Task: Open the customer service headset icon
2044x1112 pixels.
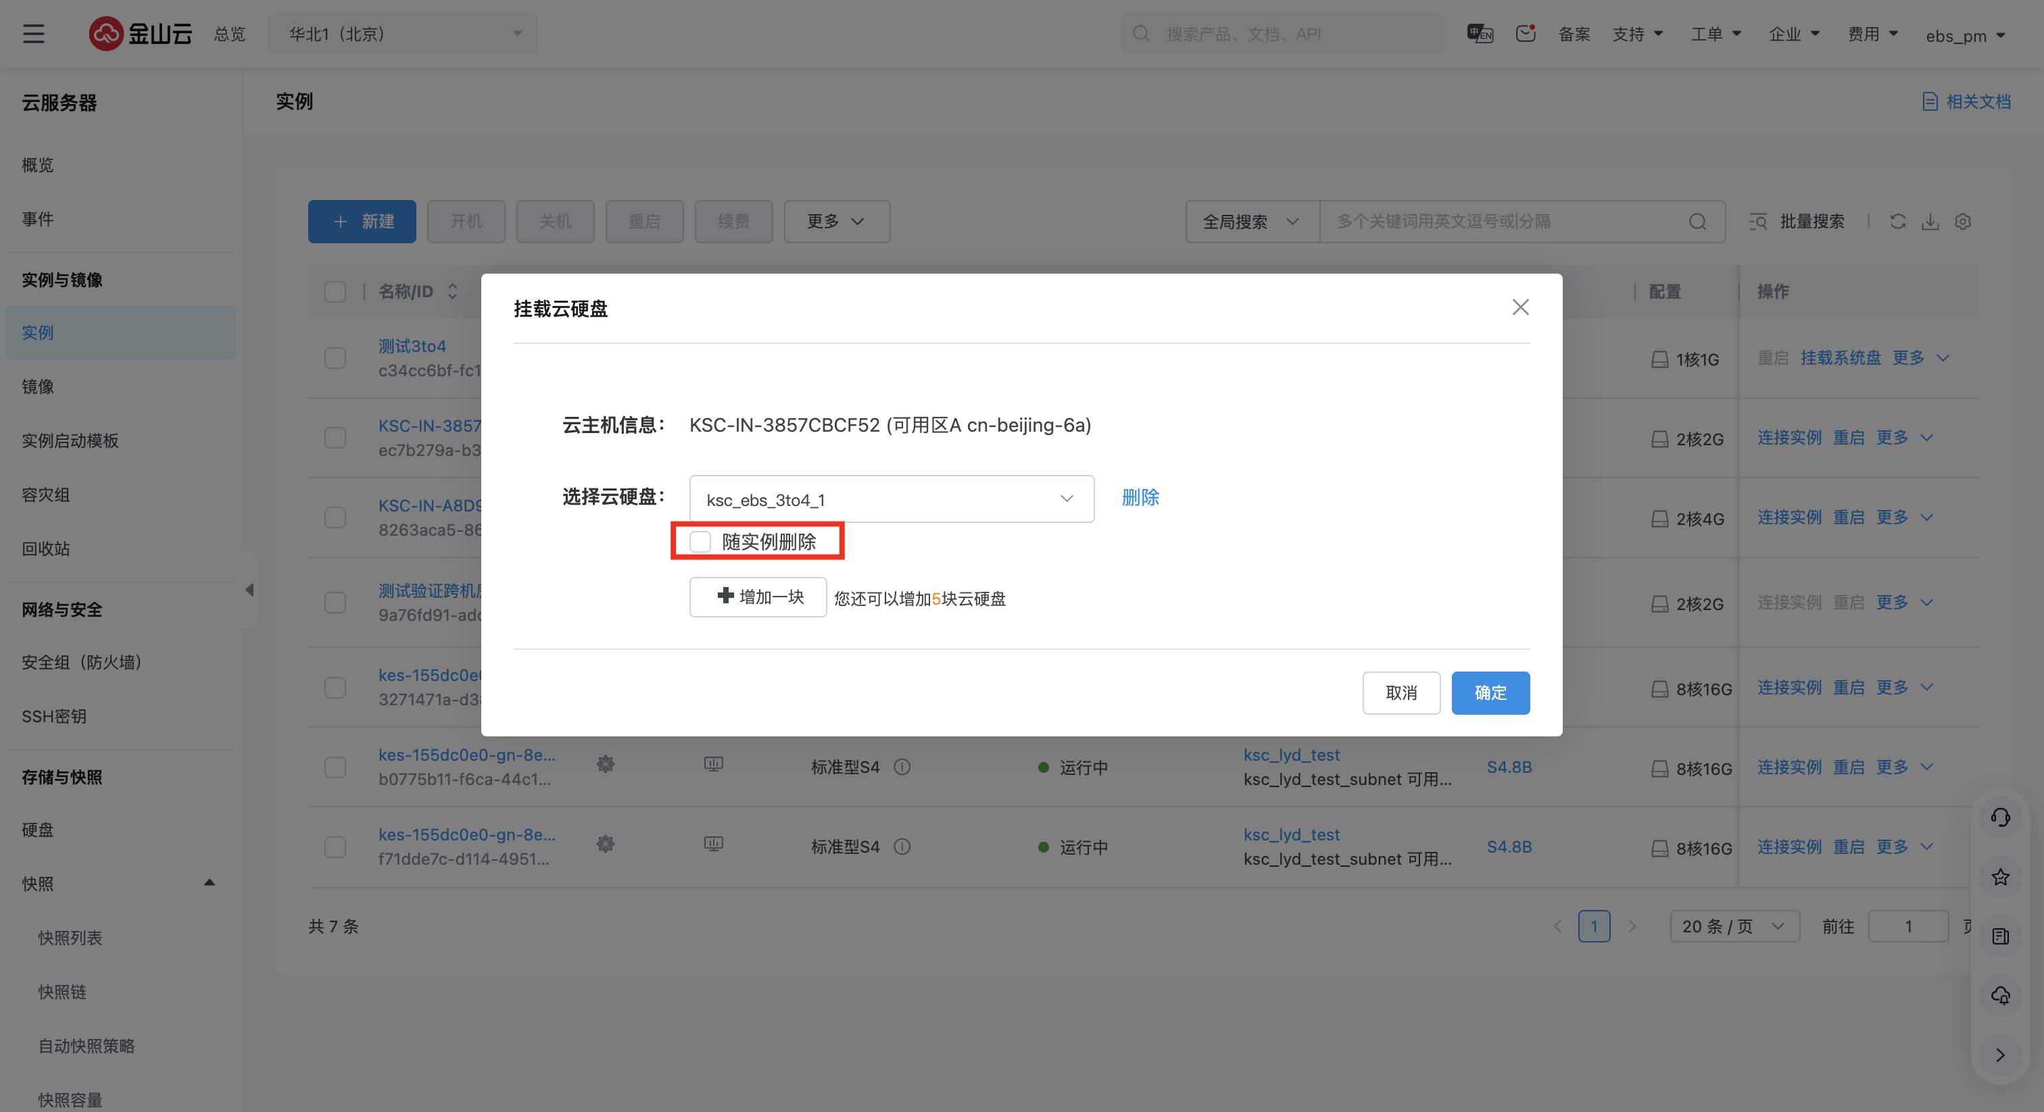Action: click(2000, 817)
